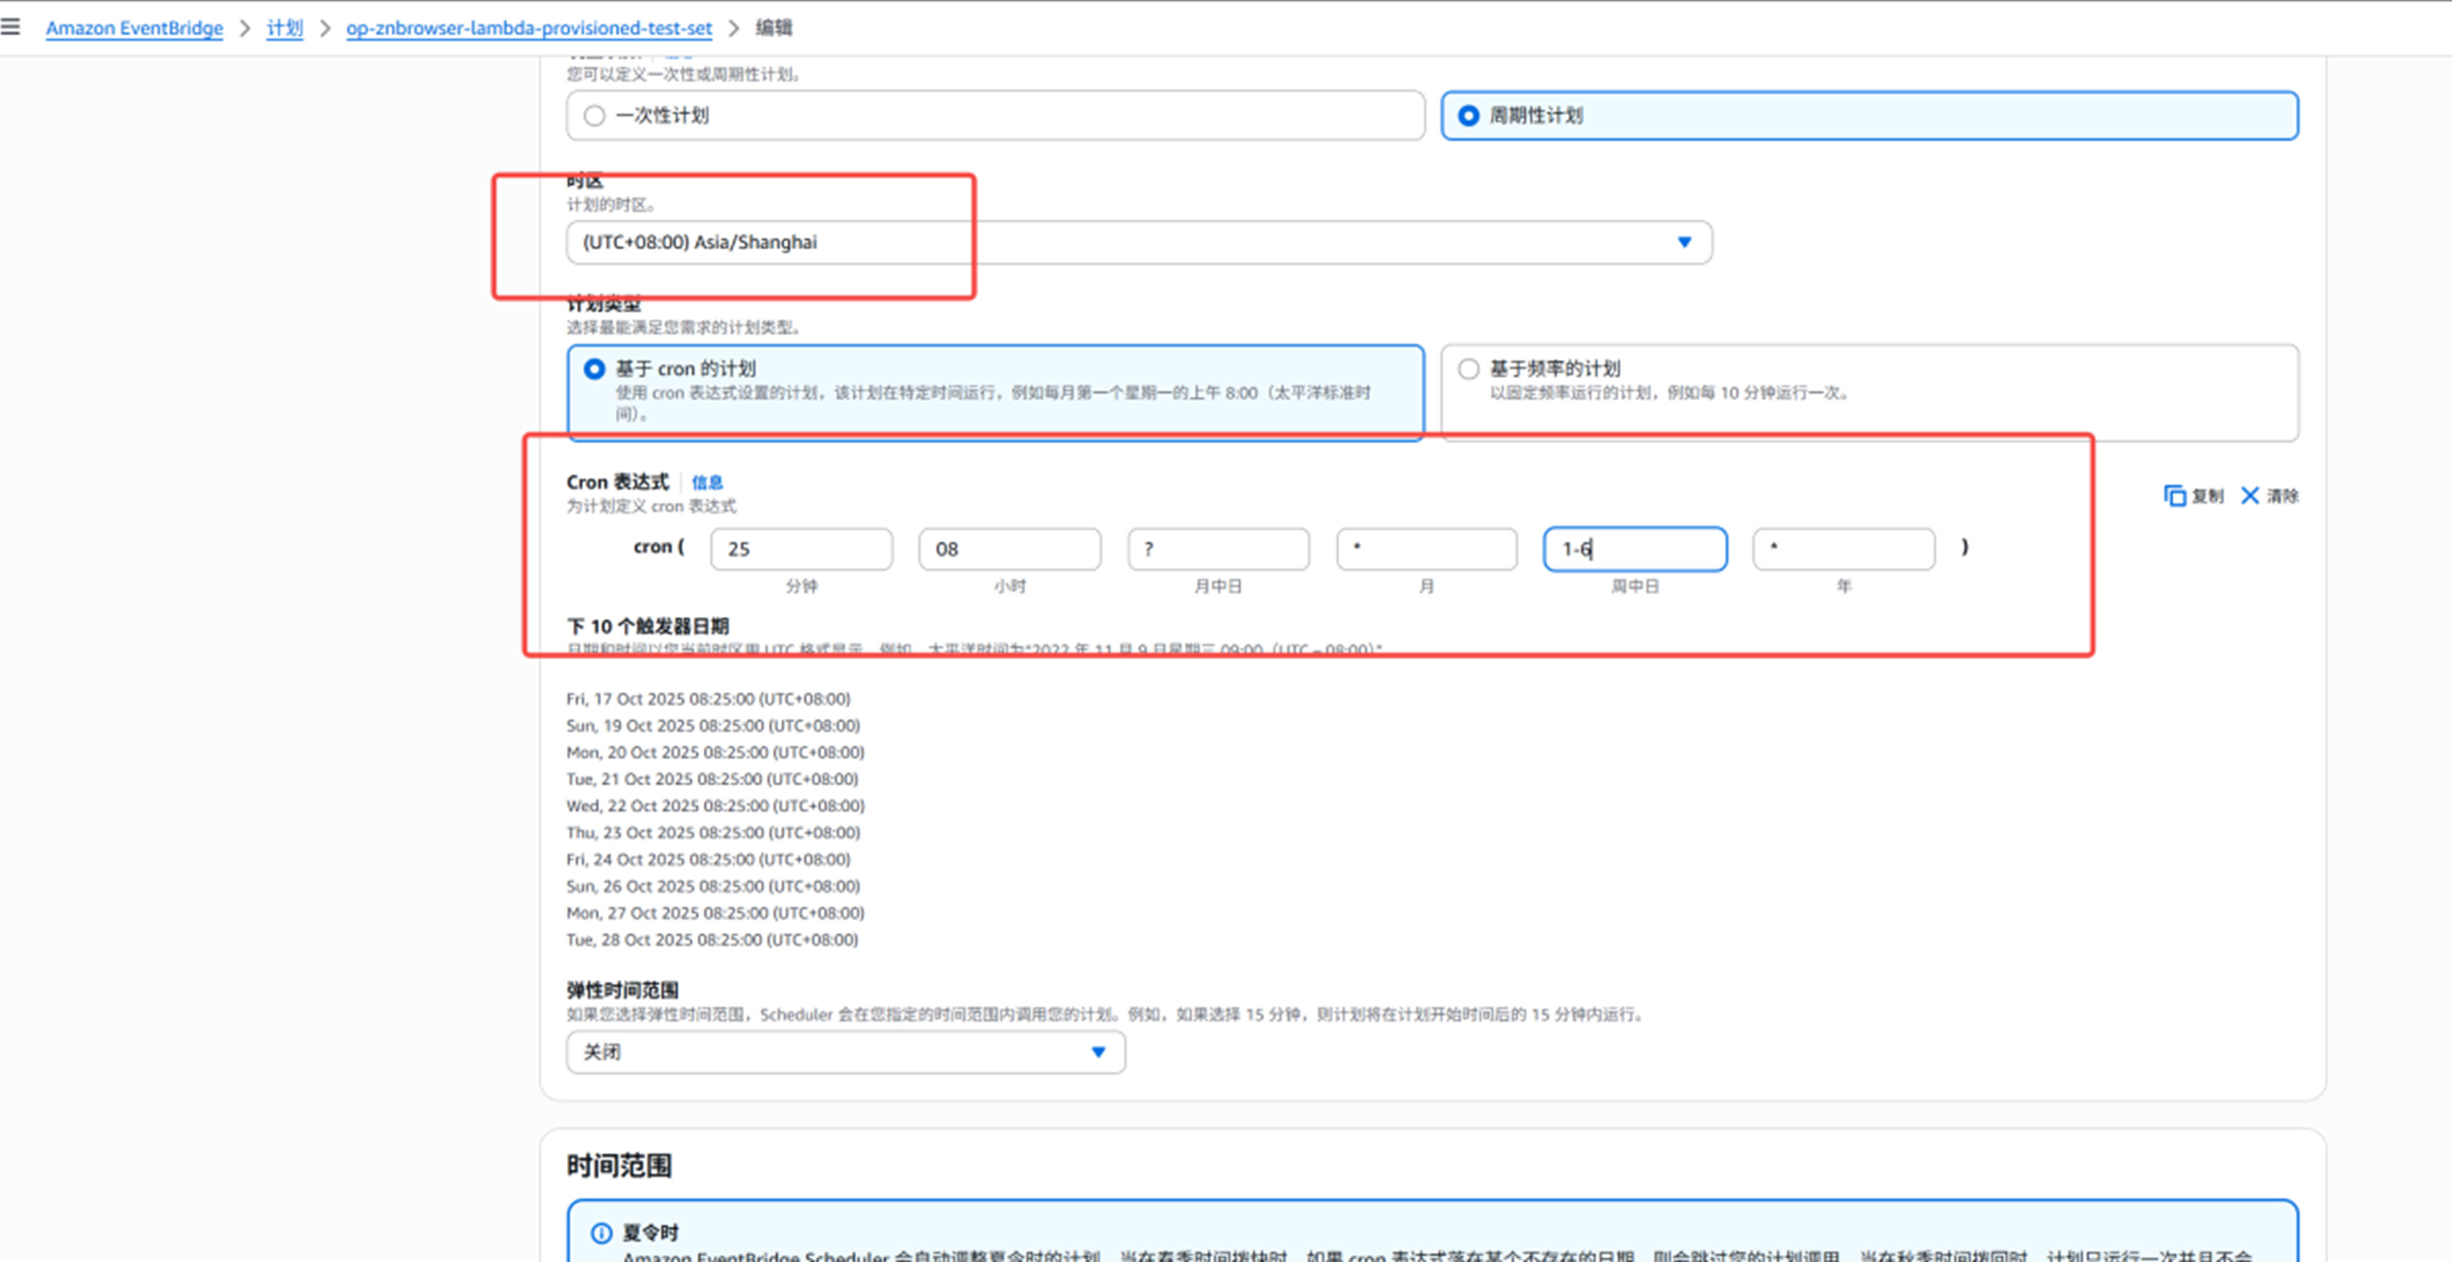Open the hamburger navigation menu icon

(x=10, y=27)
